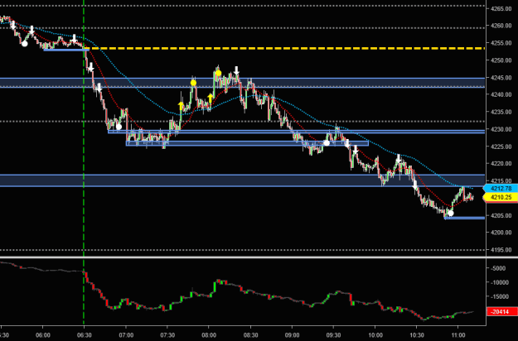Click the 09:00 time axis label
This screenshot has width=518, height=341.
(x=292, y=335)
